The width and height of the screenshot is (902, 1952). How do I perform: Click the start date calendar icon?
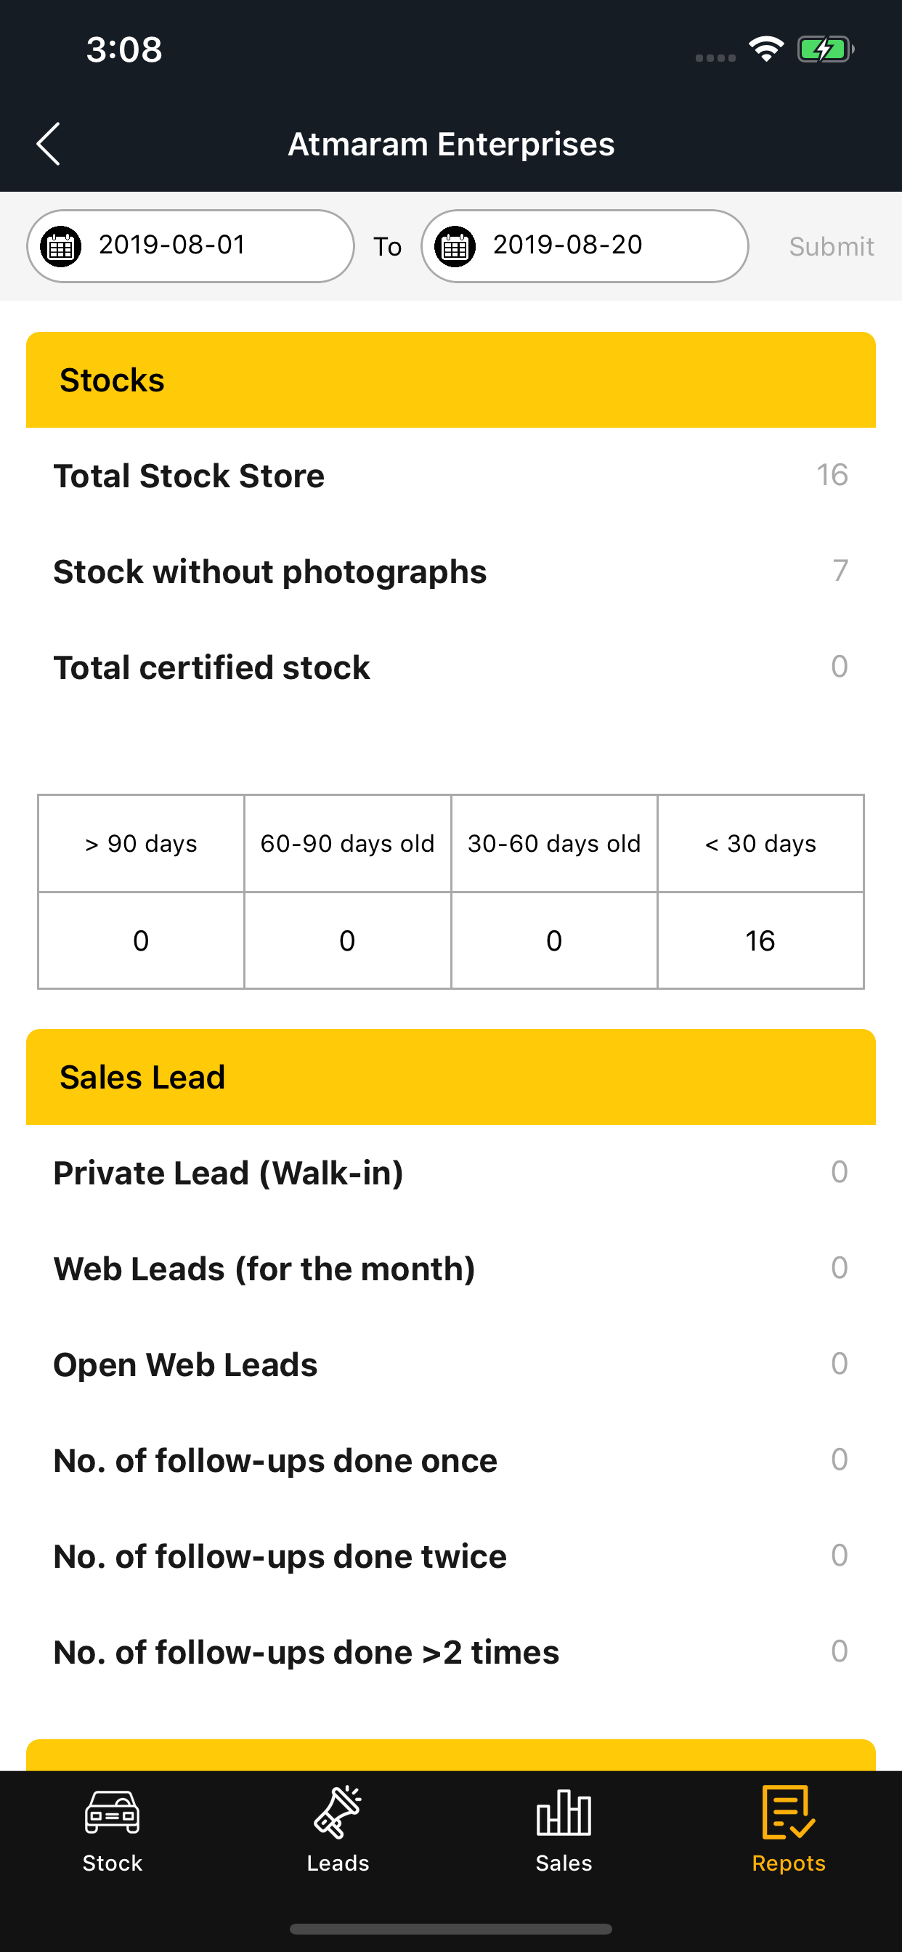click(62, 246)
